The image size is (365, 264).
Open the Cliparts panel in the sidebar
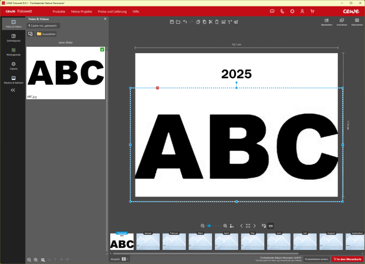point(13,66)
